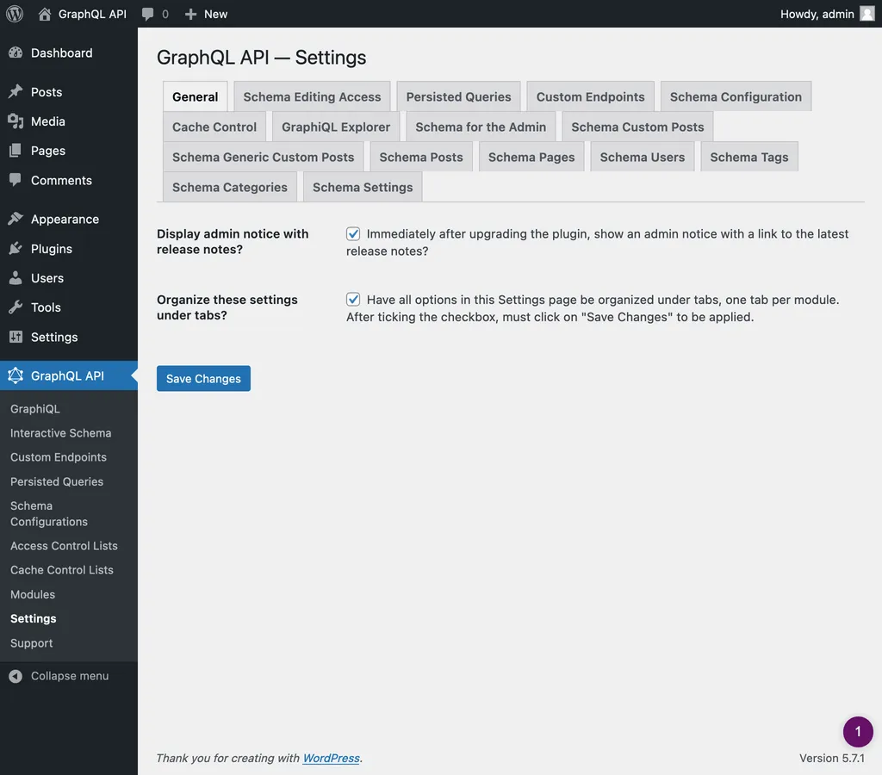Toggle the organize settings under tabs checkbox

click(x=353, y=299)
